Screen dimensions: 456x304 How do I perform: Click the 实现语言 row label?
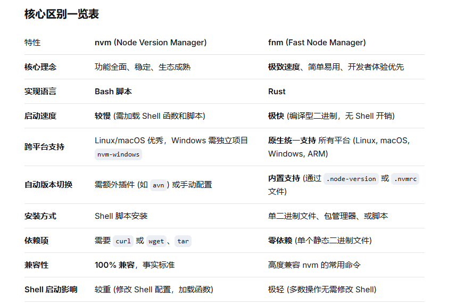(40, 92)
